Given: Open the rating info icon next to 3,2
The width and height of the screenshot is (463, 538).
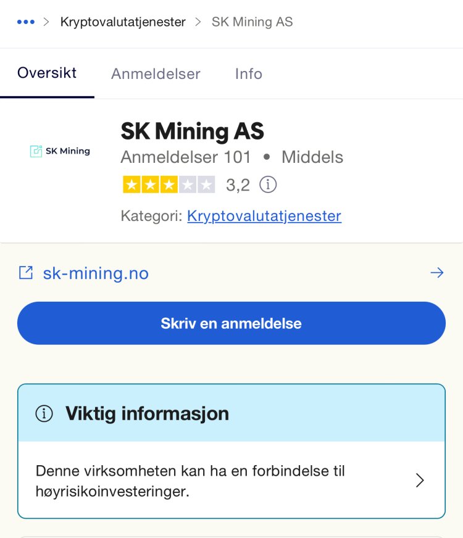Looking at the screenshot, I should 268,184.
